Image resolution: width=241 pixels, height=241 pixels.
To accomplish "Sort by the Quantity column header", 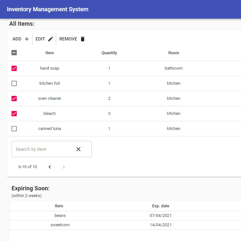I will [x=109, y=53].
